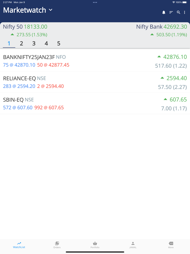Tap the WatchList bottom icon
This screenshot has width=190, height=254.
[19, 243]
